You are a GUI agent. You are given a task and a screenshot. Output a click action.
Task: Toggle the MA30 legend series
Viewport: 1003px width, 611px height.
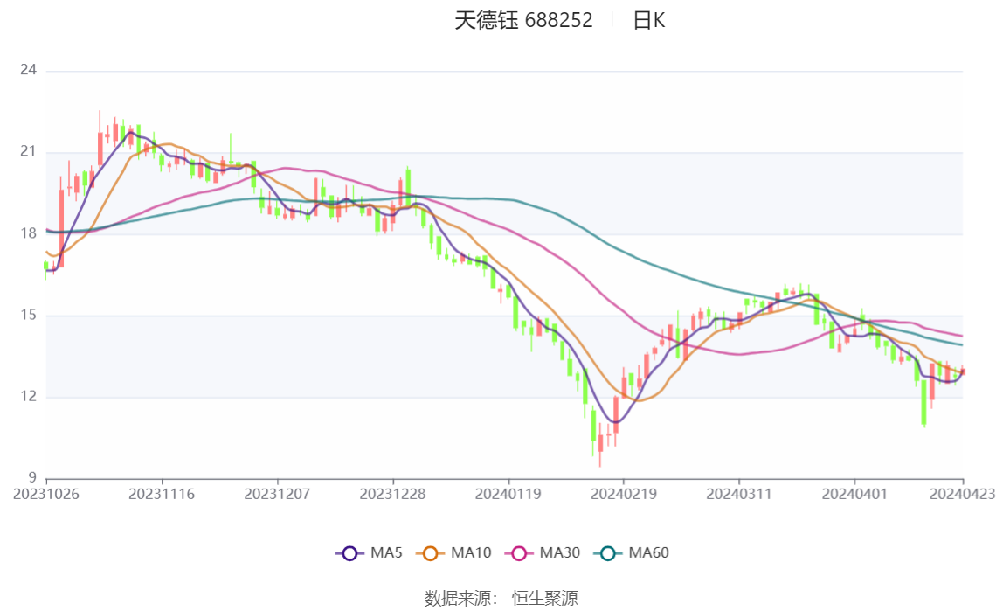tap(543, 552)
